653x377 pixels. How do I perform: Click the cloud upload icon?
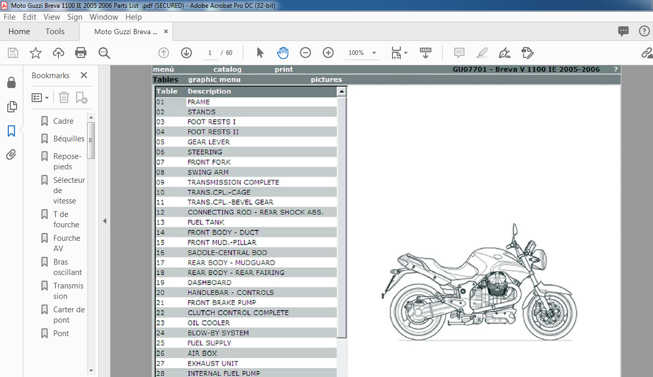59,53
